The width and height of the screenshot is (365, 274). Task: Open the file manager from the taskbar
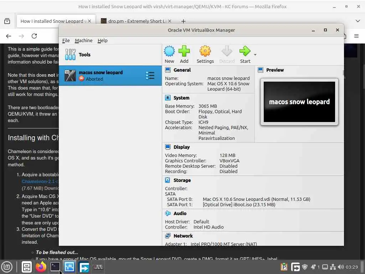tap(26, 267)
